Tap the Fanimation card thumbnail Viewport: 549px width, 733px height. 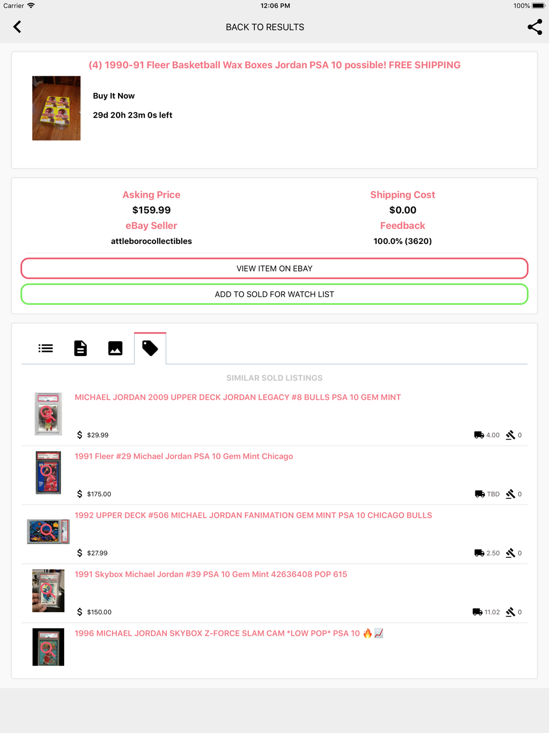[48, 531]
